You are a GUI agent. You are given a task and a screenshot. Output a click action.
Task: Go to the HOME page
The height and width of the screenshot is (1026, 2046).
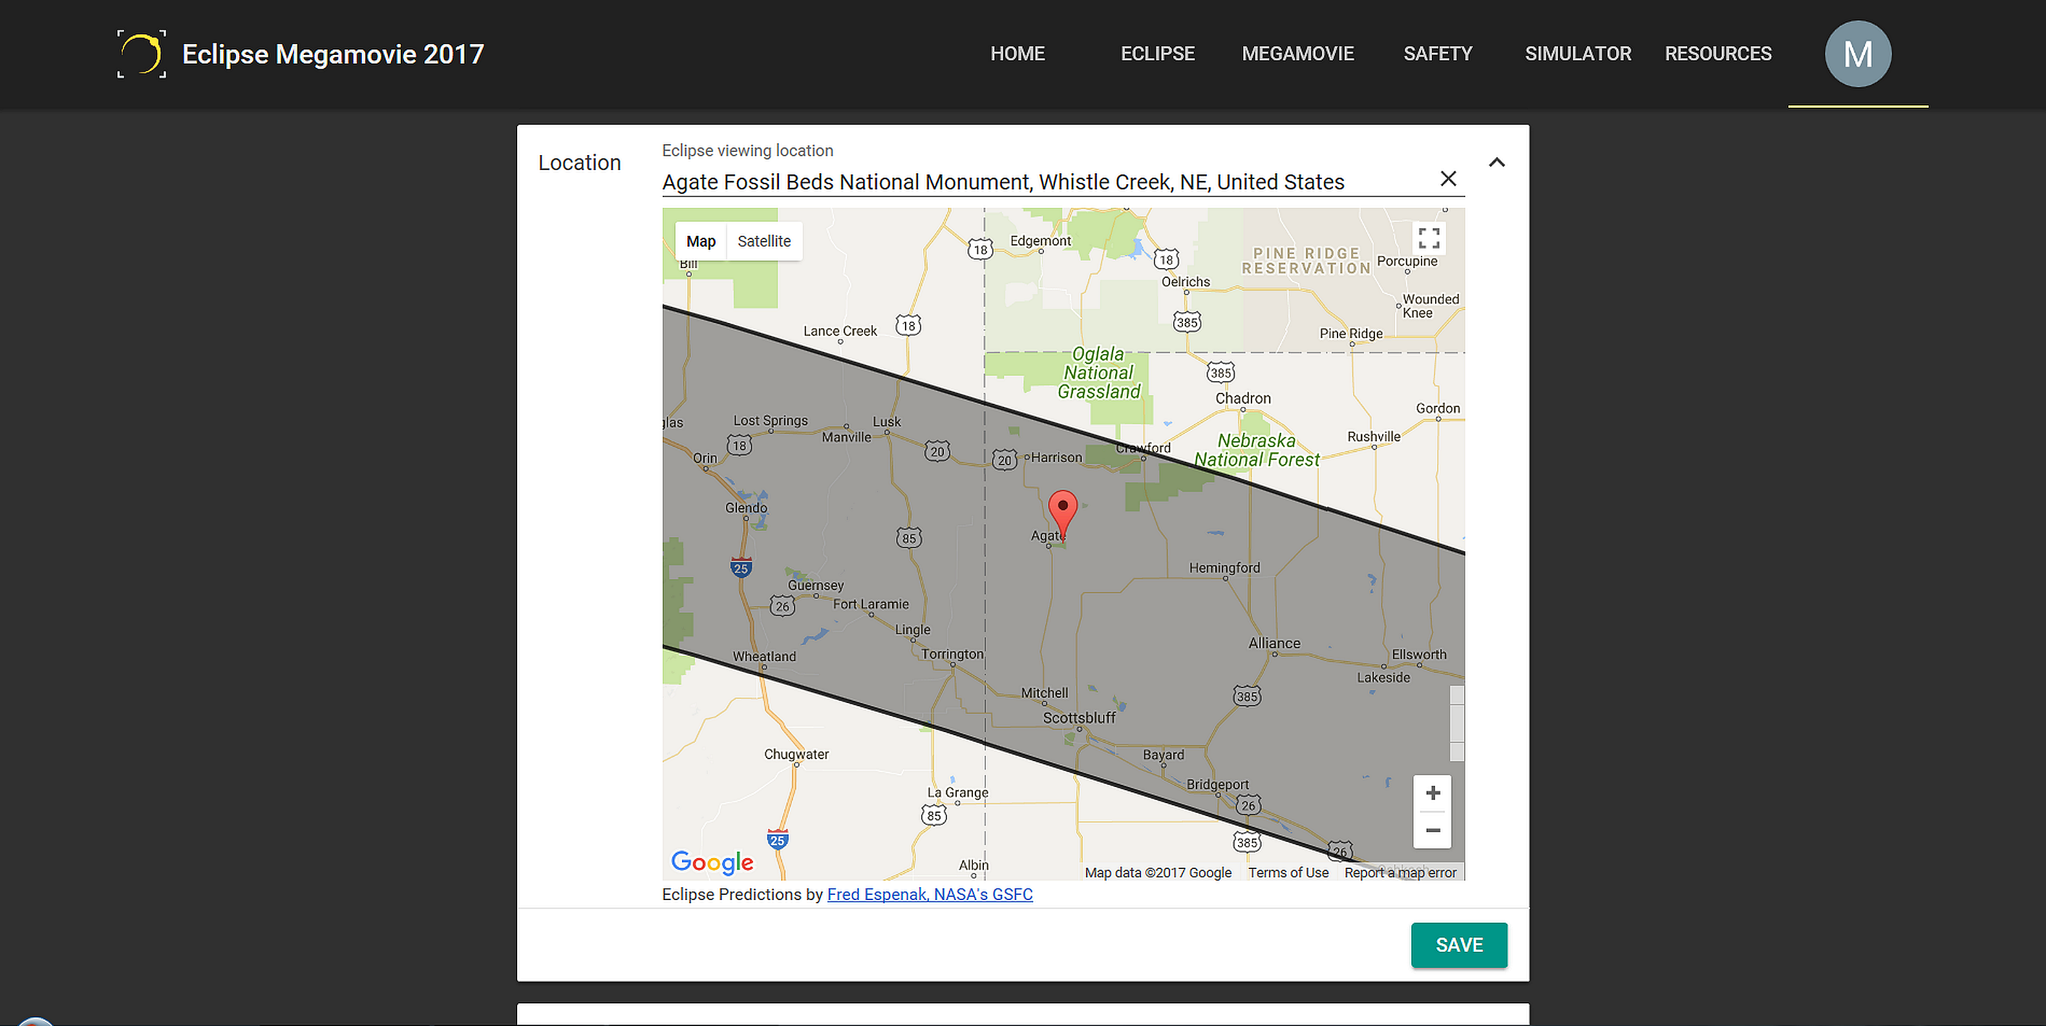[1017, 54]
